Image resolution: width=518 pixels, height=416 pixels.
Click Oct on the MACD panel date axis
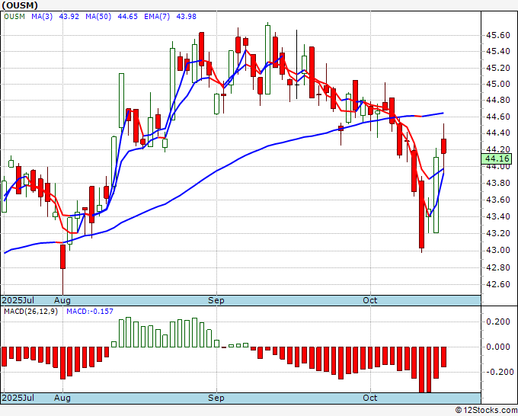click(370, 398)
